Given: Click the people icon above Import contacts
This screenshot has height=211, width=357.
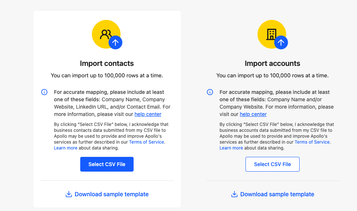Looking at the screenshot, I should [105, 34].
